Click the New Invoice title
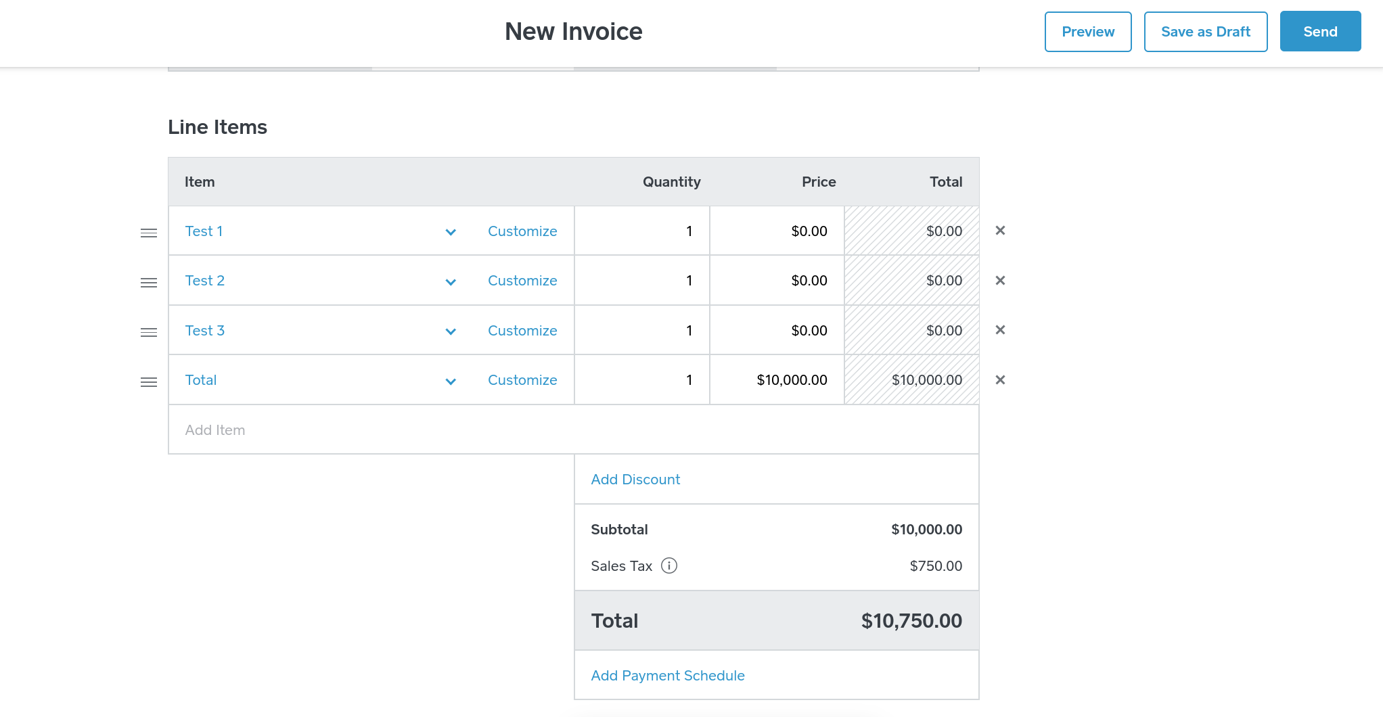This screenshot has width=1383, height=717. tap(573, 32)
